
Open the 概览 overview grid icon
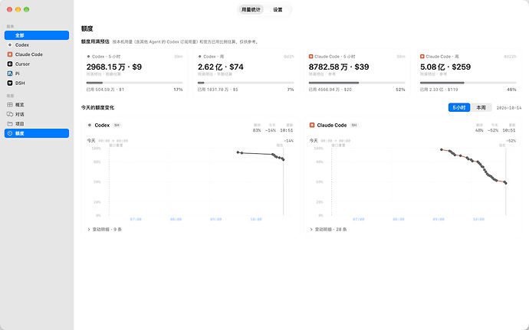tap(10, 105)
